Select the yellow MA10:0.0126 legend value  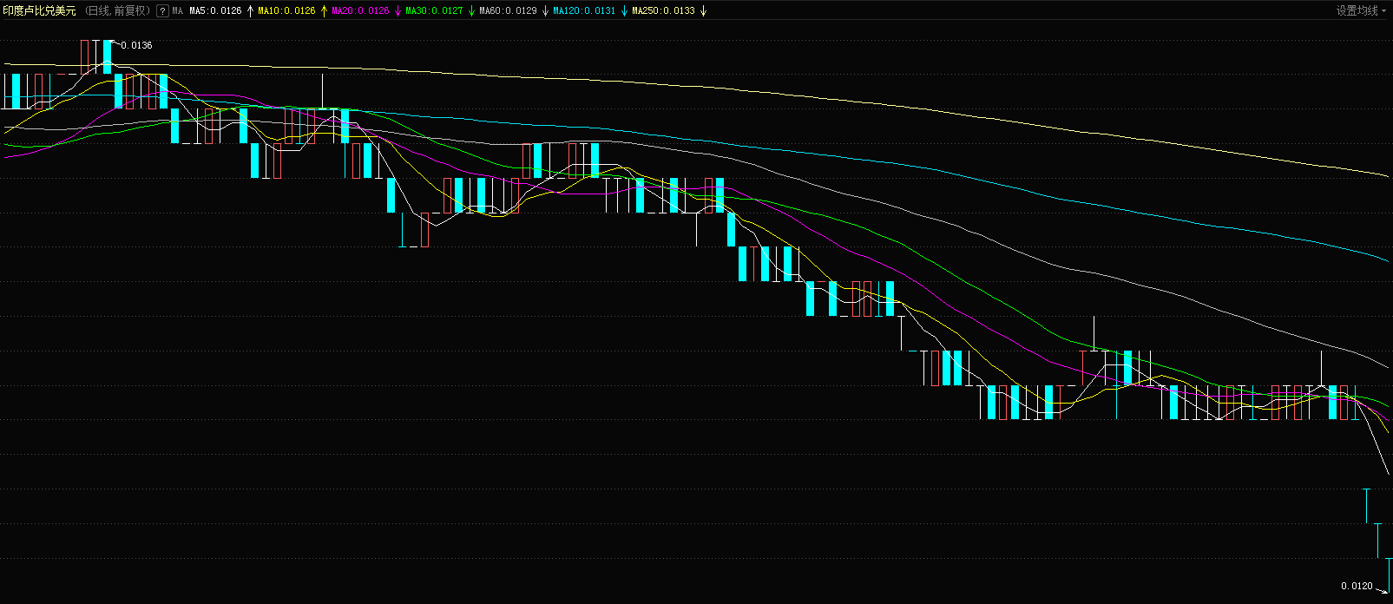click(x=286, y=11)
